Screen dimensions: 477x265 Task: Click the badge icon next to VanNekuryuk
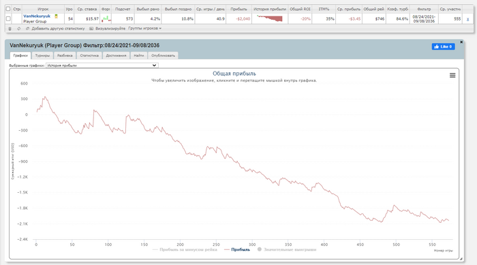pos(56,16)
